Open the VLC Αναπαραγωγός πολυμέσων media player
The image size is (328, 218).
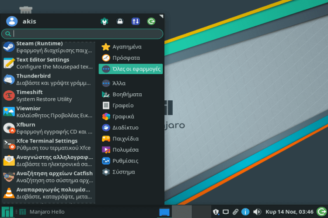coord(48,194)
